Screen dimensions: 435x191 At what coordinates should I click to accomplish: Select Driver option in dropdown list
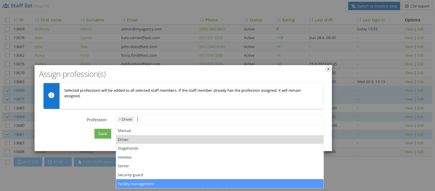coord(220,139)
